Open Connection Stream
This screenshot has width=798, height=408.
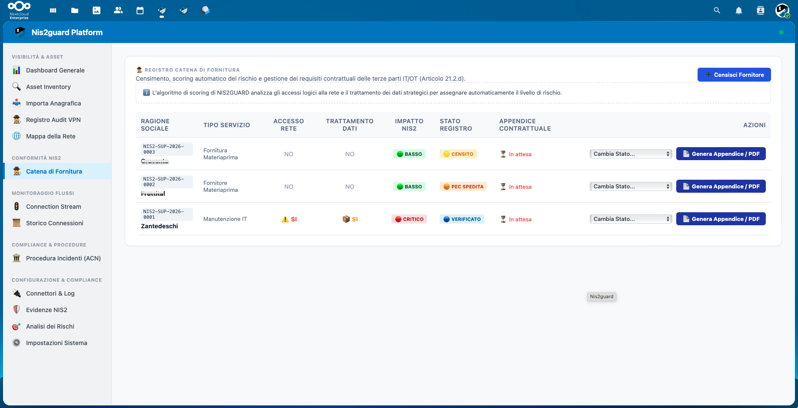click(57, 207)
